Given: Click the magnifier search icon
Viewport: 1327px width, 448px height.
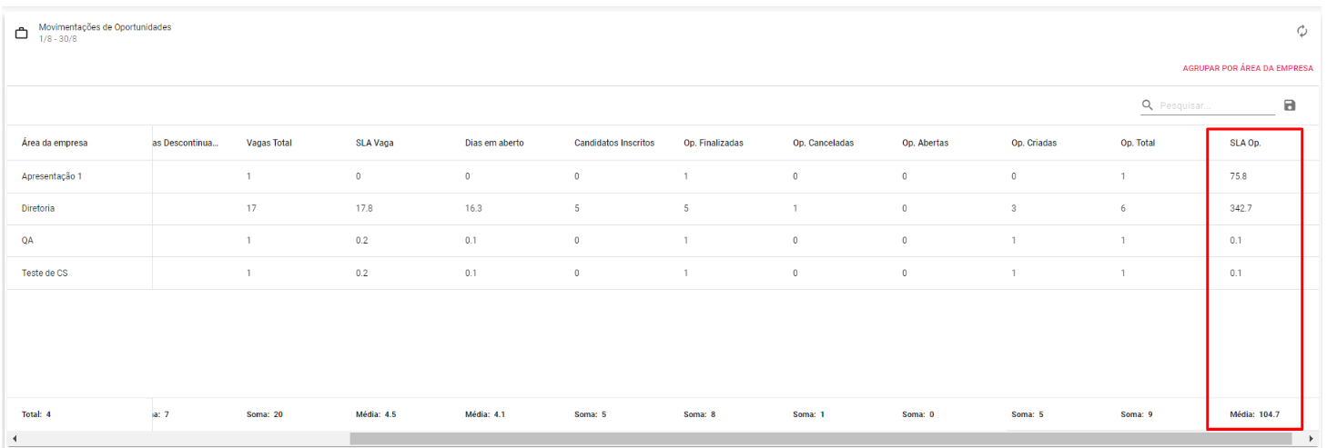Looking at the screenshot, I should point(1148,105).
